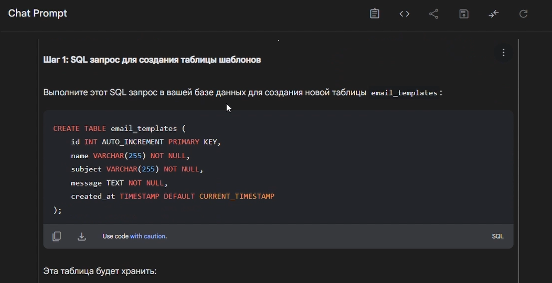
Task: Click the SQL language label
Action: click(497, 236)
